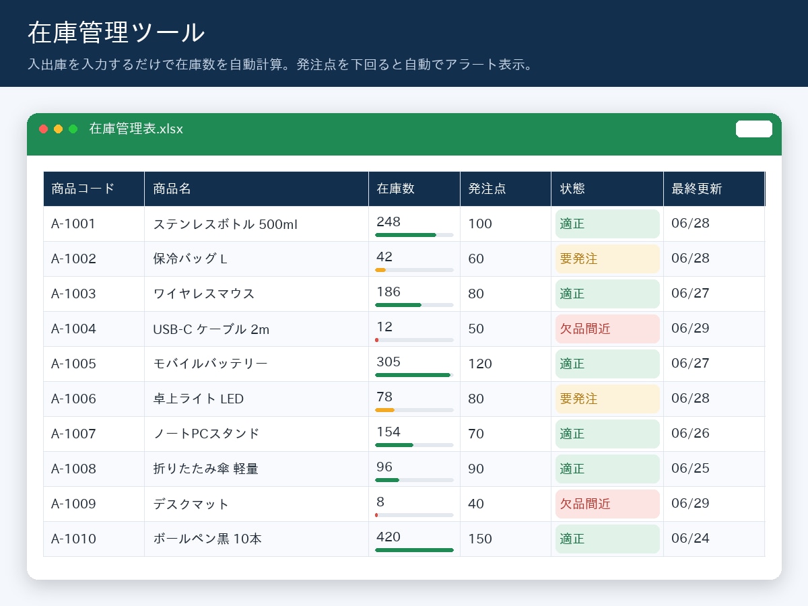Screen dimensions: 808x606
Task: Click the 適正 badge for A-1001
Action: click(x=607, y=224)
